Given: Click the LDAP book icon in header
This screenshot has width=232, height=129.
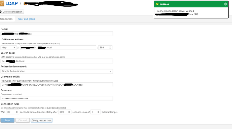Looking at the screenshot, I should (2, 3).
